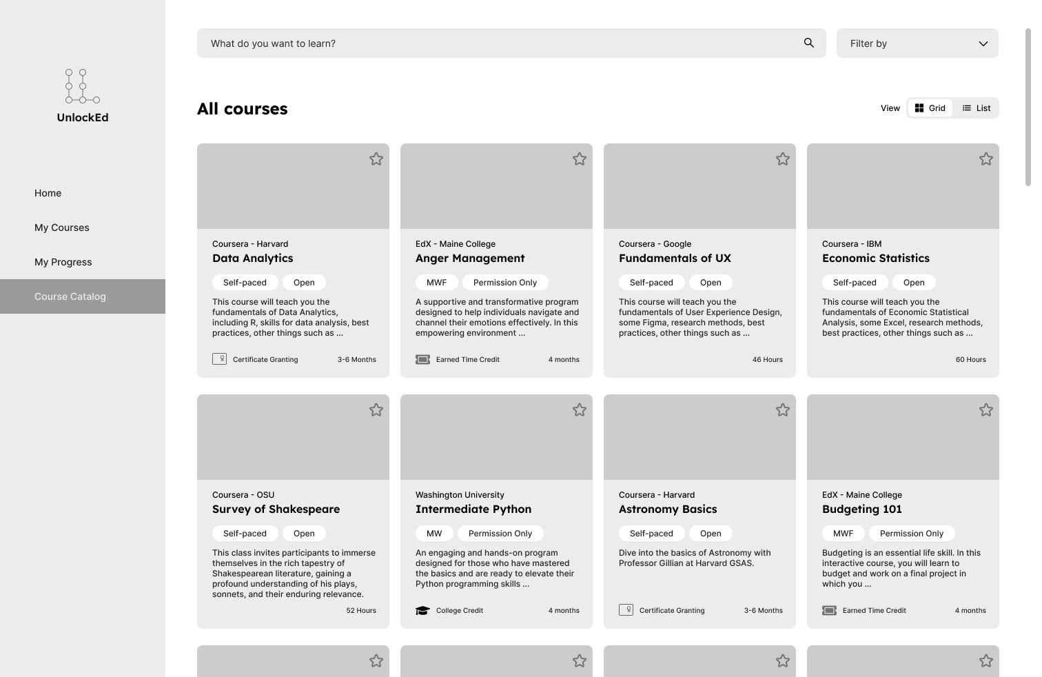Select Course Catalog in sidebar

pos(83,296)
